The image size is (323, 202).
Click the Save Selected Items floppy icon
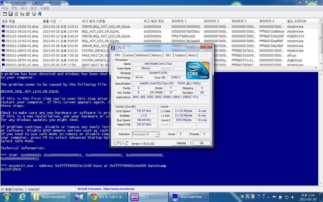pos(11,14)
